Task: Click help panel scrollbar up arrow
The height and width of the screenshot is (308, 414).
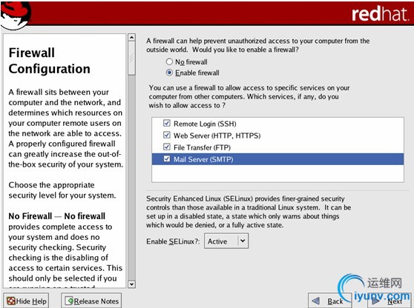Action: (131, 38)
